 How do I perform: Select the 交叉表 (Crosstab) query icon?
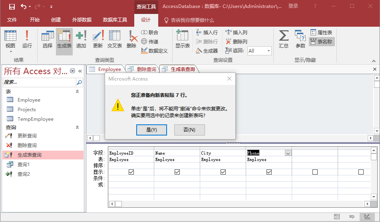coord(115,39)
